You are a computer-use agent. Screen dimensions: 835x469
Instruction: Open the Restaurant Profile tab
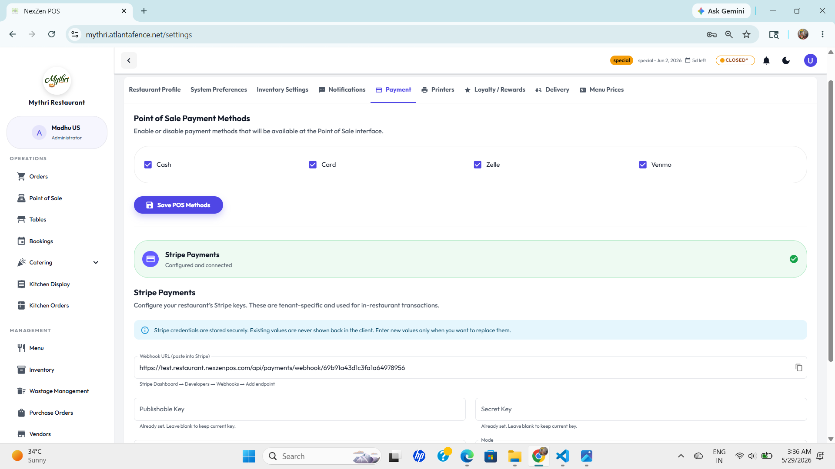(154, 89)
